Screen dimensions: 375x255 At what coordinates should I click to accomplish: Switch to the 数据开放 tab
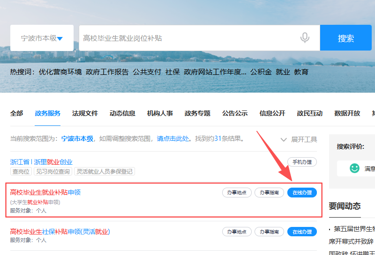(x=347, y=113)
